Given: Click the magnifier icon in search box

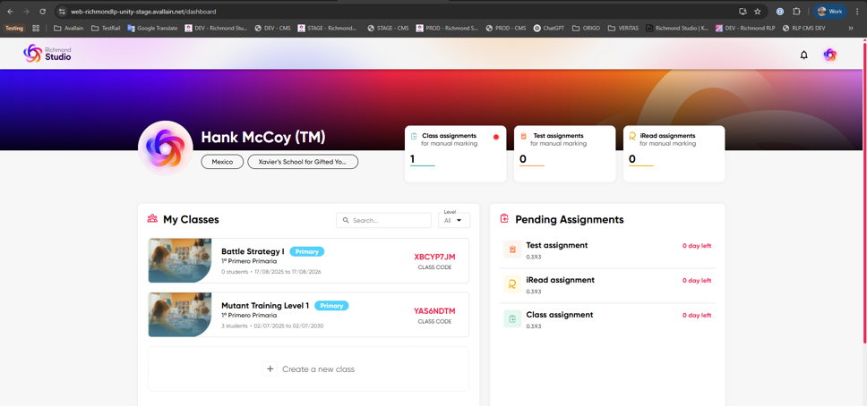Looking at the screenshot, I should click(346, 220).
